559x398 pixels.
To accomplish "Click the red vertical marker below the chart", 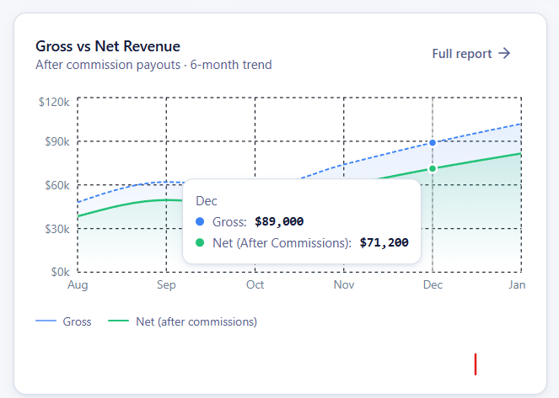I will point(476,364).
